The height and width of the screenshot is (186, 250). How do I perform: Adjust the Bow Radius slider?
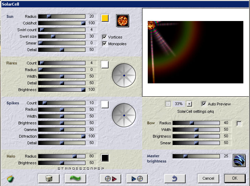(196, 123)
